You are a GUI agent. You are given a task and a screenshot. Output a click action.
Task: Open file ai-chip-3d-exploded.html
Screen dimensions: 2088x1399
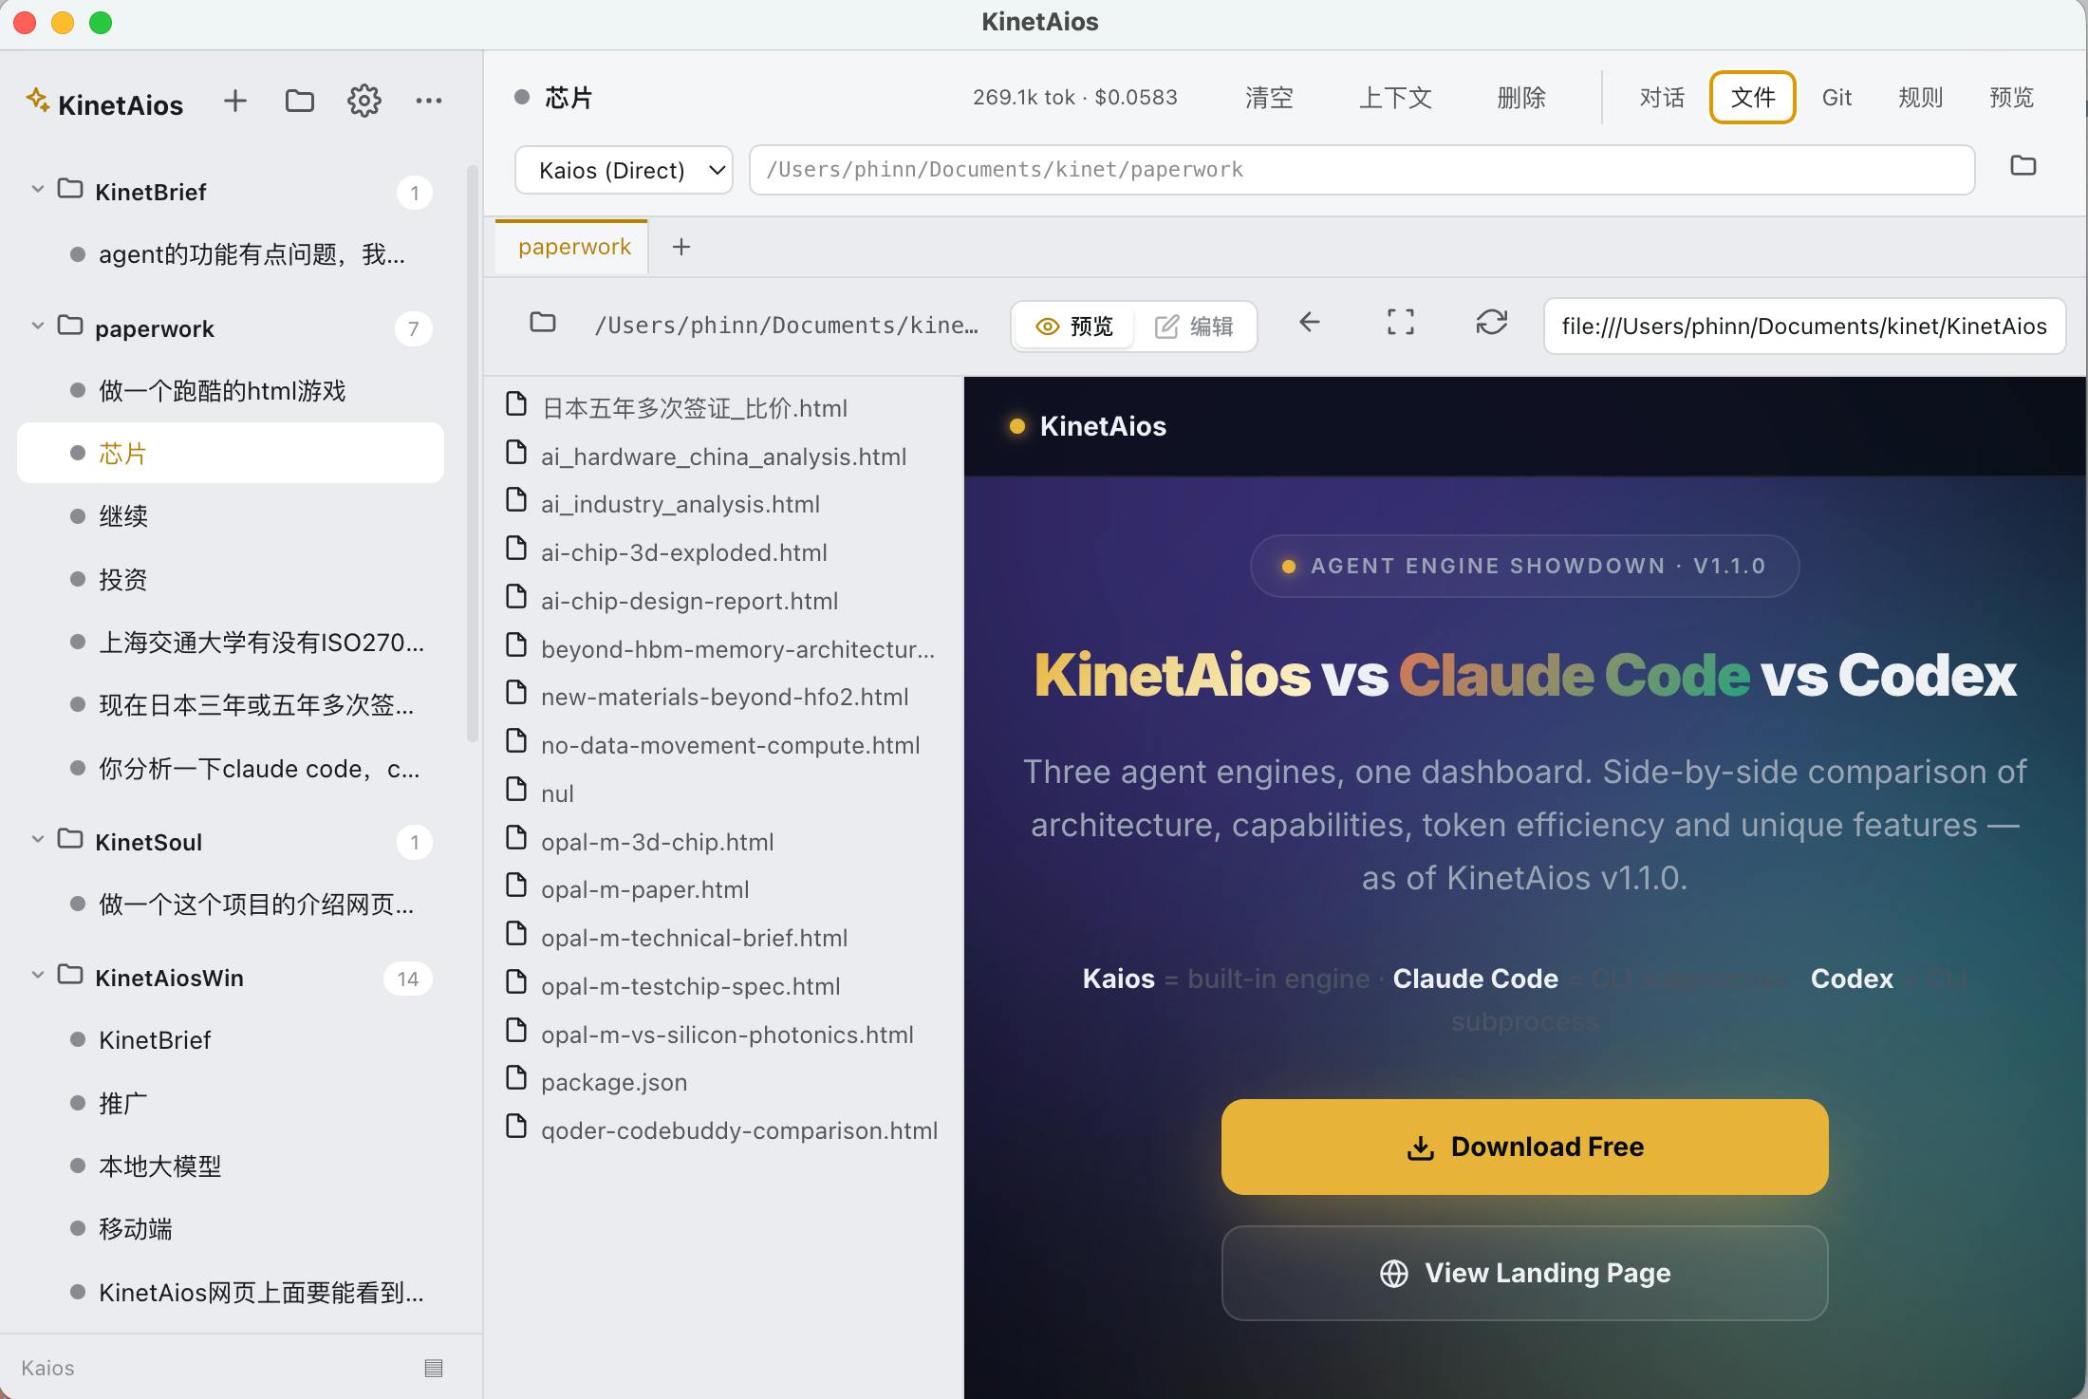[x=722, y=552]
